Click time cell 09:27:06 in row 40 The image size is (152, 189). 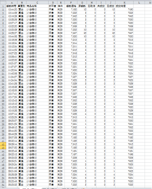12,138
